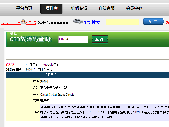Click the 代码 row label
This screenshot has height=127, width=169.
36,81
